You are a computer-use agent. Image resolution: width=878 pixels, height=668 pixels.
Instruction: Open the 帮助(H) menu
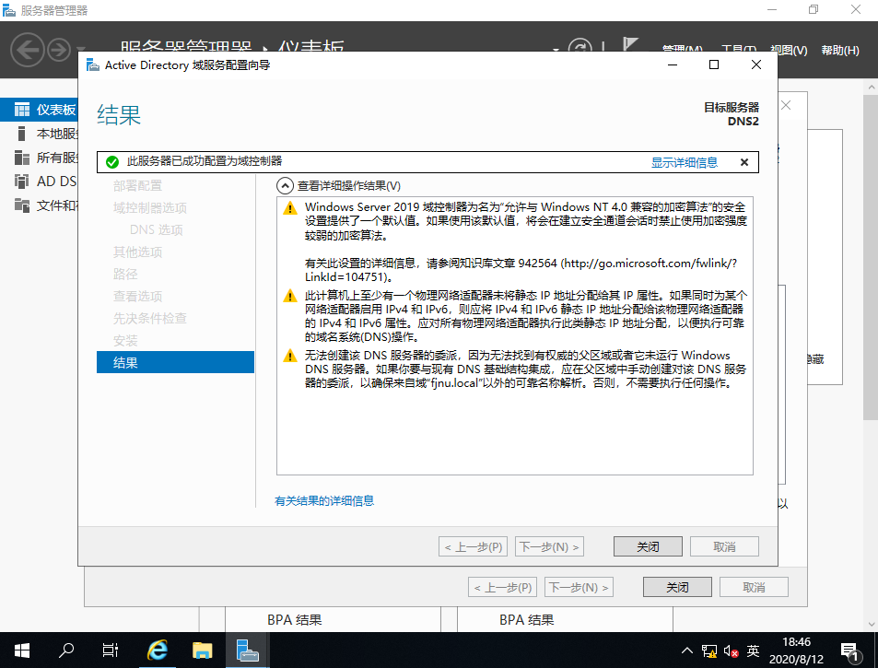tap(840, 50)
